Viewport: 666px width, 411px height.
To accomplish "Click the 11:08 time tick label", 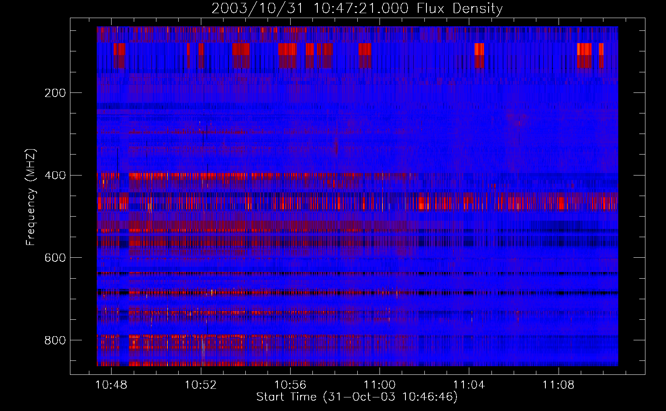I will pos(558,385).
